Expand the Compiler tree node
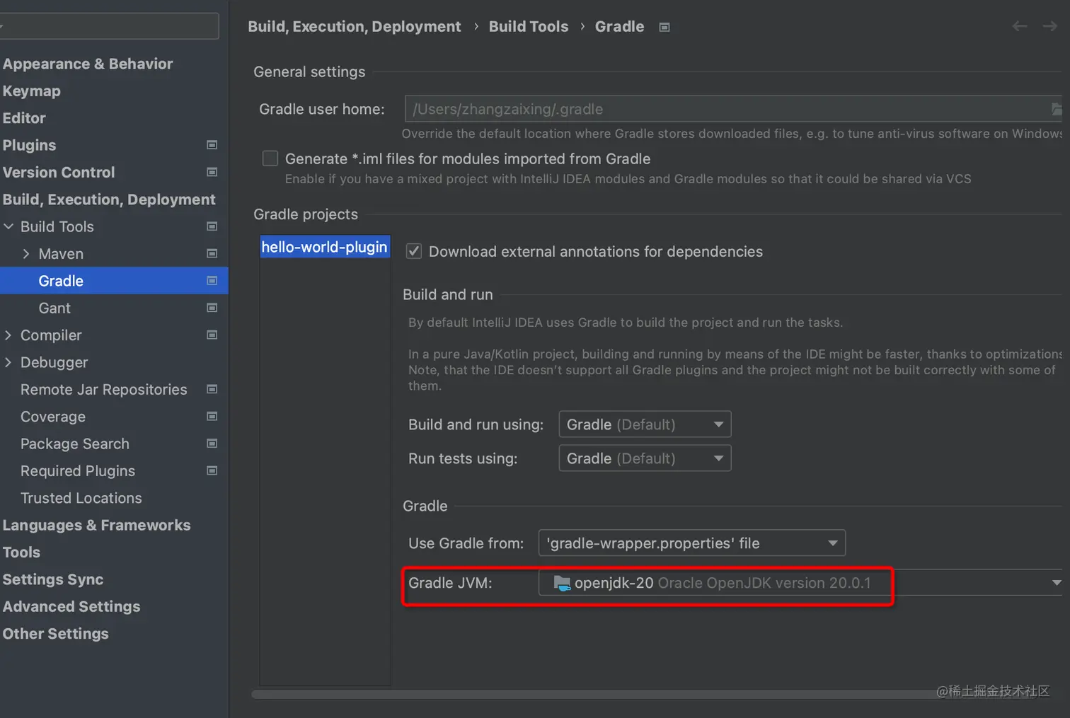The height and width of the screenshot is (718, 1070). click(x=8, y=335)
